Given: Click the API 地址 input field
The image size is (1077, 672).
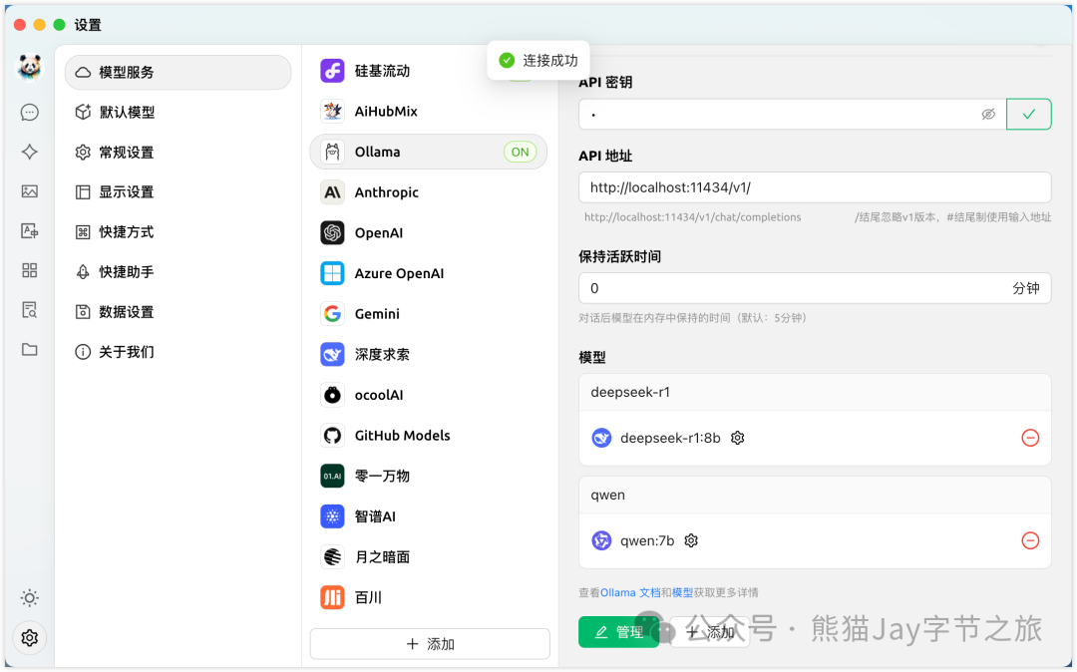Looking at the screenshot, I should click(x=816, y=187).
